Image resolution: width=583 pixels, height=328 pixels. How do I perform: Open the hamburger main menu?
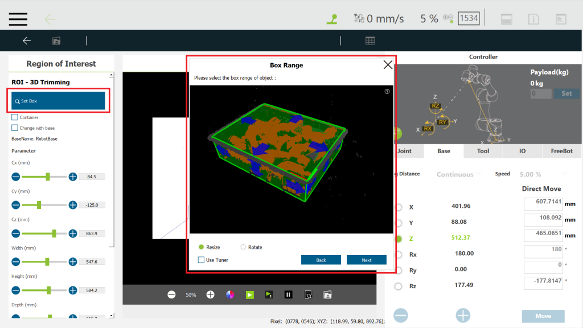pos(18,18)
